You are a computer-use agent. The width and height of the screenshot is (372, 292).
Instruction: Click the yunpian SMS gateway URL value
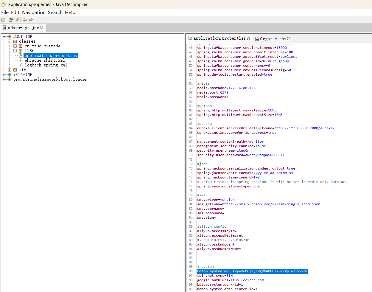(271, 204)
